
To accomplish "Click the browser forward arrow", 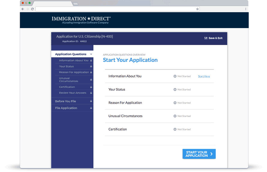I will tap(28, 9).
